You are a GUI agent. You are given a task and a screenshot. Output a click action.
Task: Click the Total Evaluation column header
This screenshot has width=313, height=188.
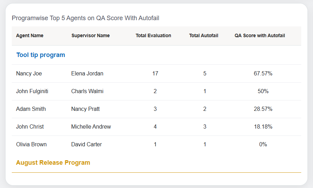coord(153,35)
